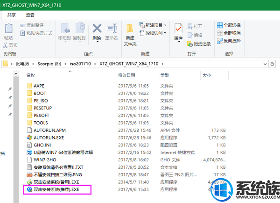Select 双击安装系统(推荐).EXE file
The height and width of the screenshot is (203, 280).
53,189
